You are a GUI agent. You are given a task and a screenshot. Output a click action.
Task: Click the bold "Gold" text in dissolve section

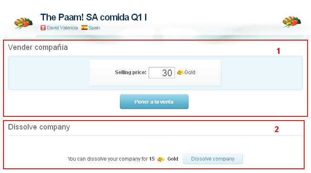click(x=173, y=159)
